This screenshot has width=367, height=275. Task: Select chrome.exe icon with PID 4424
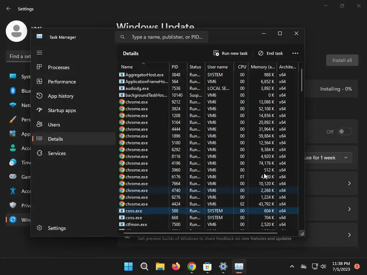click(x=122, y=204)
